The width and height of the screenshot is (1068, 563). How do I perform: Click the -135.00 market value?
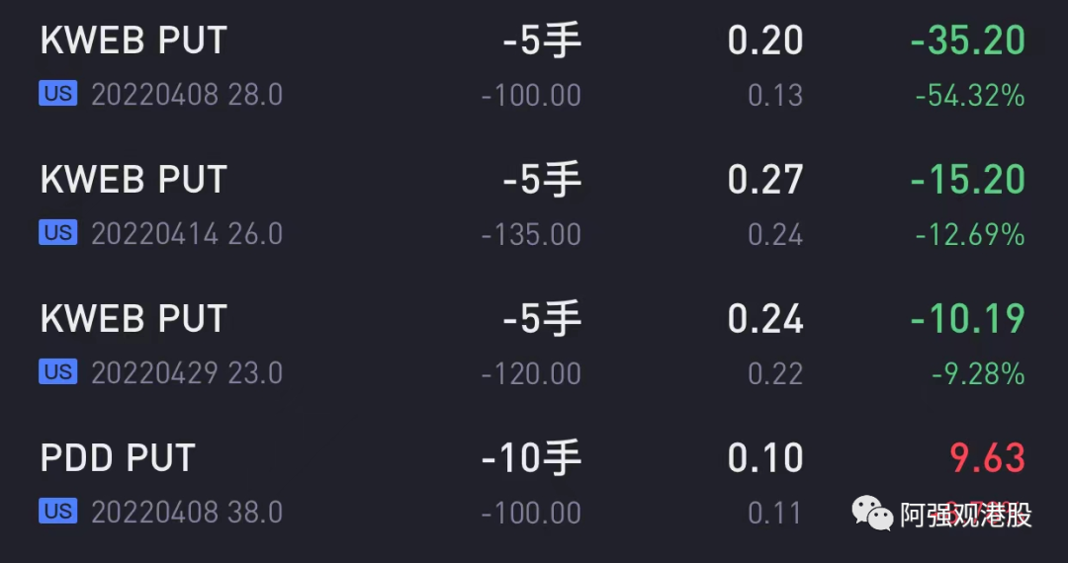click(531, 235)
